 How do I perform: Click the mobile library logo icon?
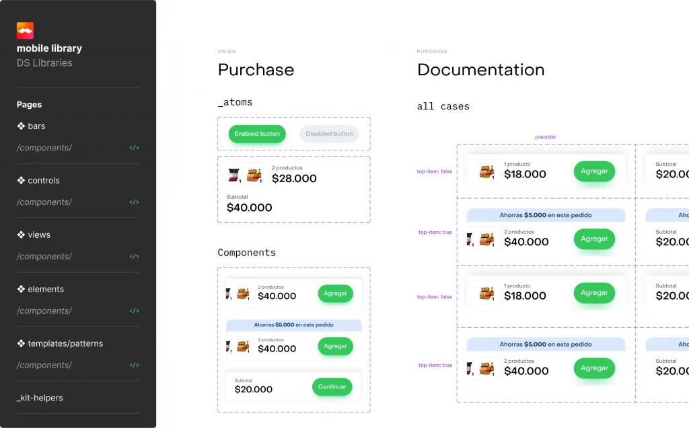[x=25, y=30]
